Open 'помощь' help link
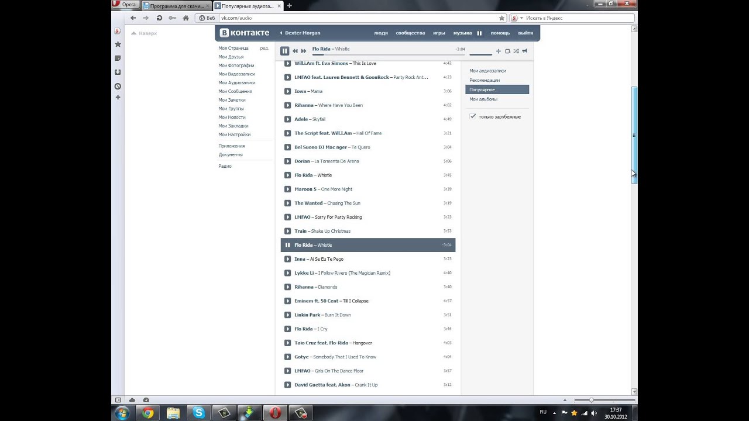Screen dimensions: 749x421 pos(500,33)
